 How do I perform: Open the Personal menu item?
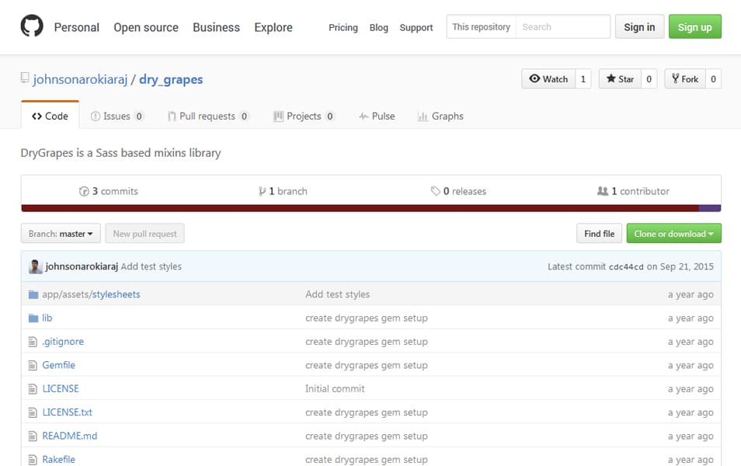point(77,27)
